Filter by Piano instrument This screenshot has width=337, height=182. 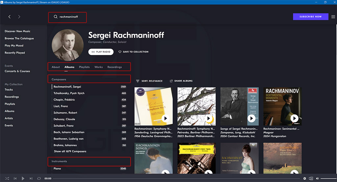(x=89, y=169)
